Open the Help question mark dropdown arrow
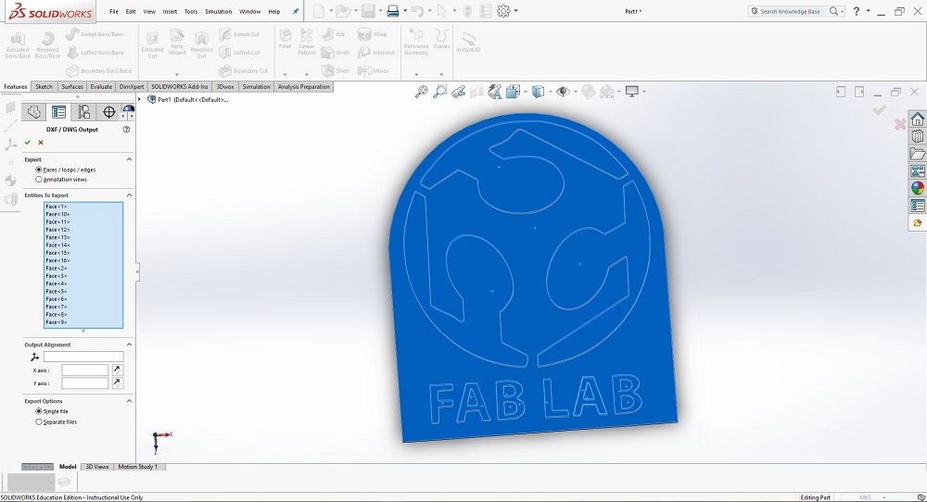927x502 pixels. click(x=869, y=10)
